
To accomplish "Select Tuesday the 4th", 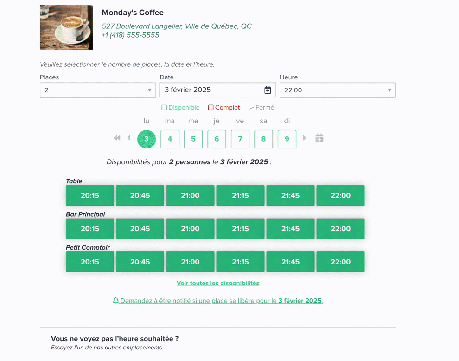I will [170, 139].
